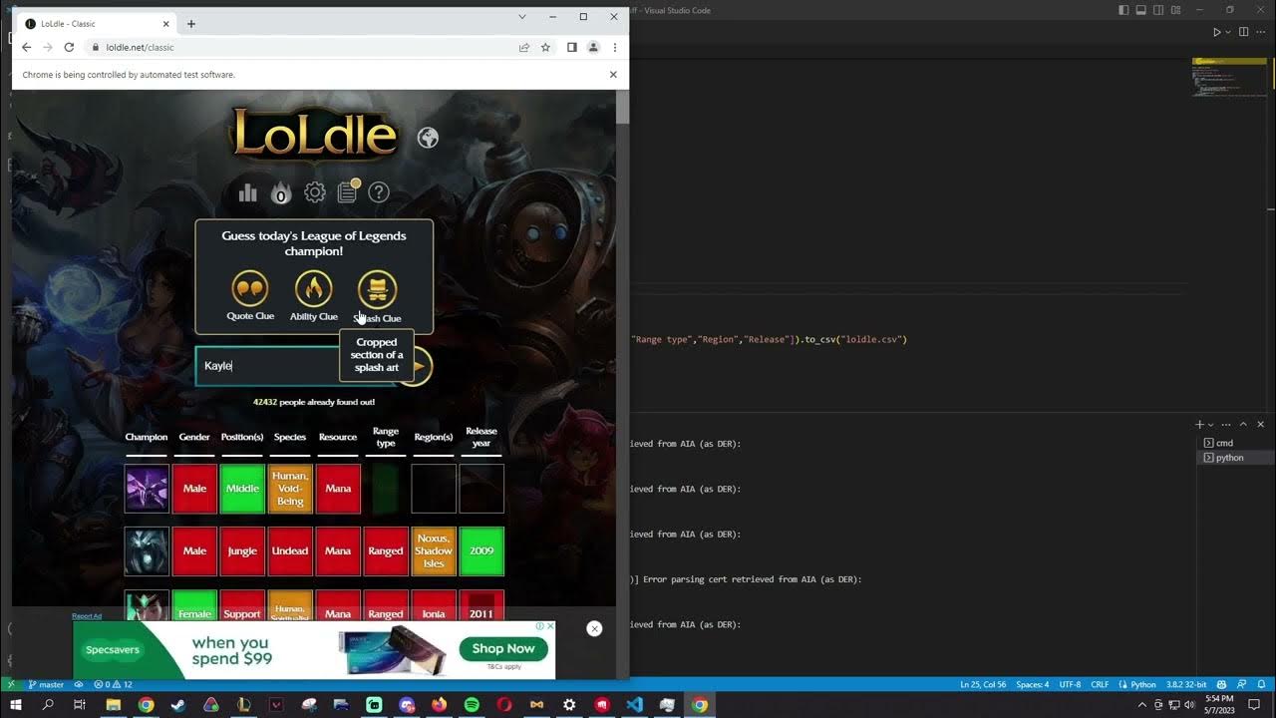Select the python terminal in the list
Image resolution: width=1276 pixels, height=718 pixels.
click(1234, 458)
